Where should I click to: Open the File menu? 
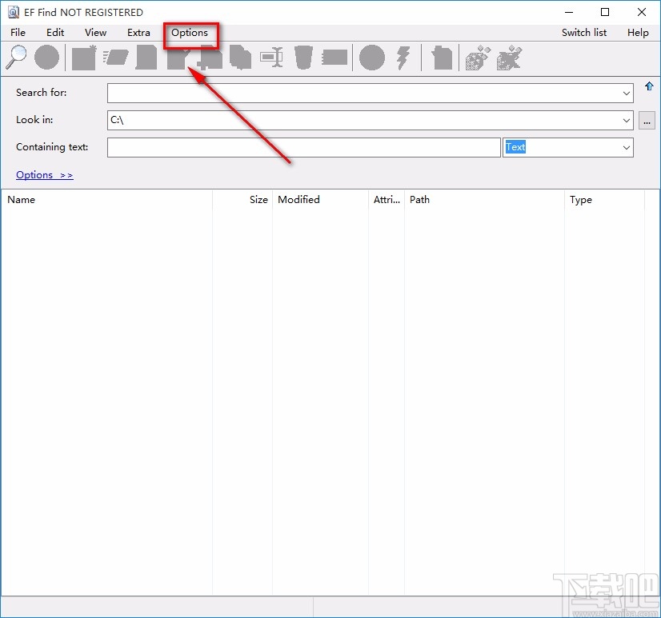18,33
